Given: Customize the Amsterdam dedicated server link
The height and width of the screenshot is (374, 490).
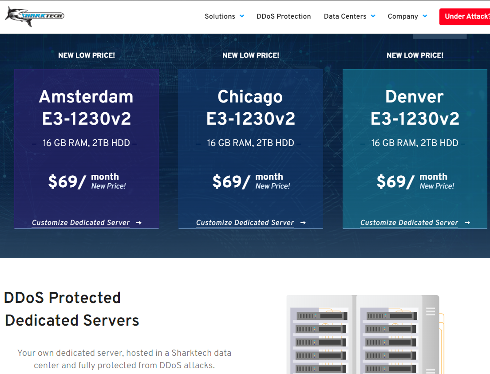Looking at the screenshot, I should point(81,223).
